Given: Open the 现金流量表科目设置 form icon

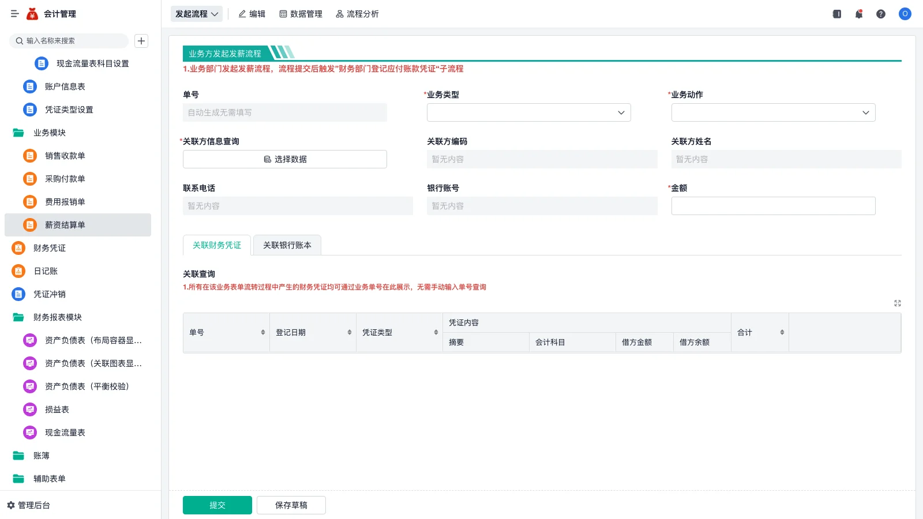Looking at the screenshot, I should [x=42, y=63].
